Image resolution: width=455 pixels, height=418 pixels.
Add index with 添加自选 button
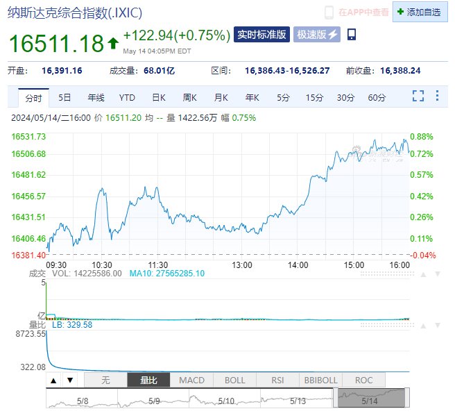point(420,12)
